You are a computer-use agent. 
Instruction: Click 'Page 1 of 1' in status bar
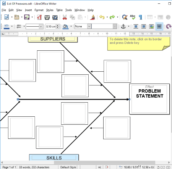click(x=9, y=167)
